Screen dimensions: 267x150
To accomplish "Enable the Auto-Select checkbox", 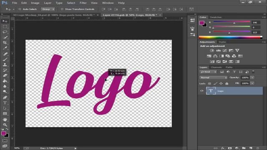I will pyautogui.click(x=20, y=9).
